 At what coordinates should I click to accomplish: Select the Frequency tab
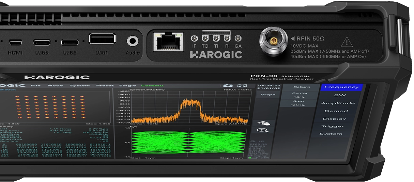point(341,87)
